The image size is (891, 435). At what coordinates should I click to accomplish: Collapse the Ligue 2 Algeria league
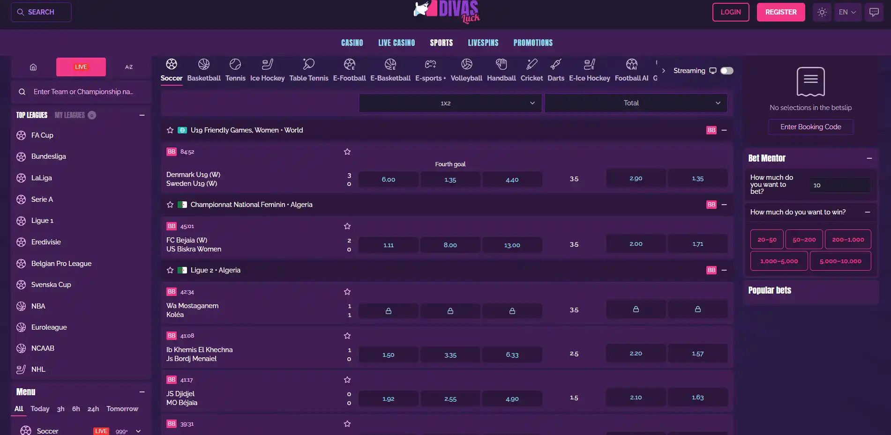[x=724, y=270]
